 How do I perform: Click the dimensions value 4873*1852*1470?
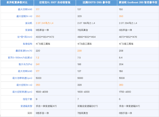tap(128, 37)
